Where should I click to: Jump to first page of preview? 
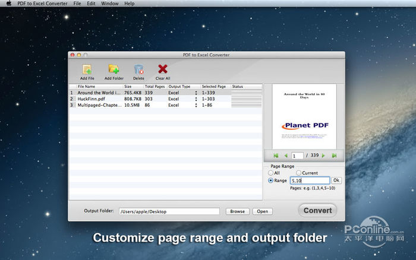coord(276,156)
